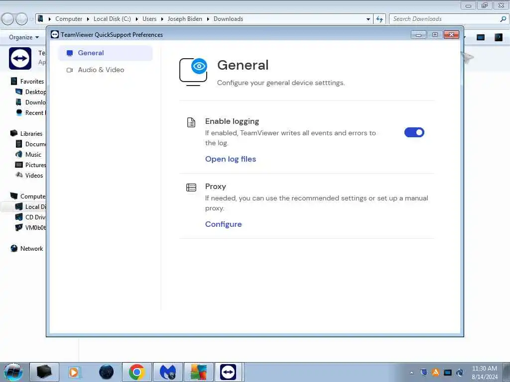510x382 pixels.
Task: Disable the Enable logging switch
Action: [x=414, y=132]
